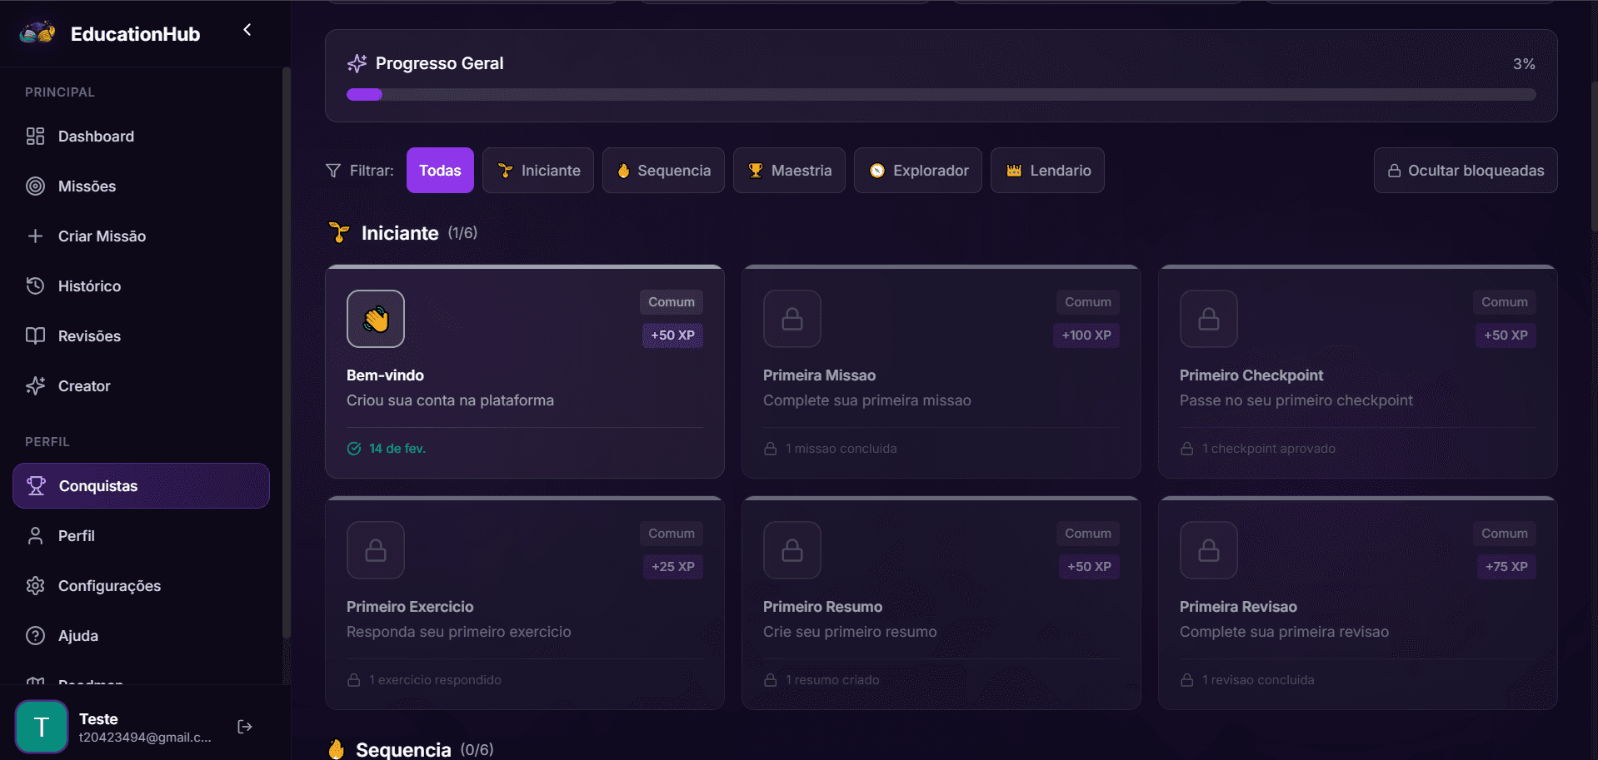Open the Bem-vindo achievement card

tap(524, 372)
